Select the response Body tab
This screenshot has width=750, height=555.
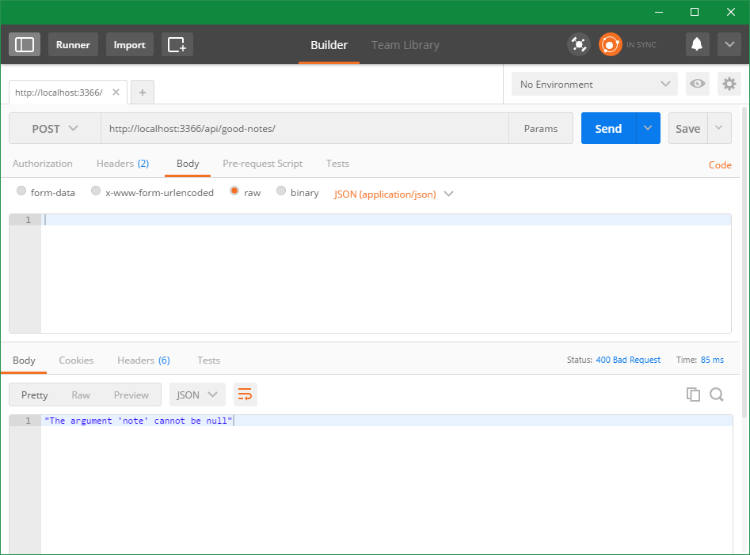(24, 361)
